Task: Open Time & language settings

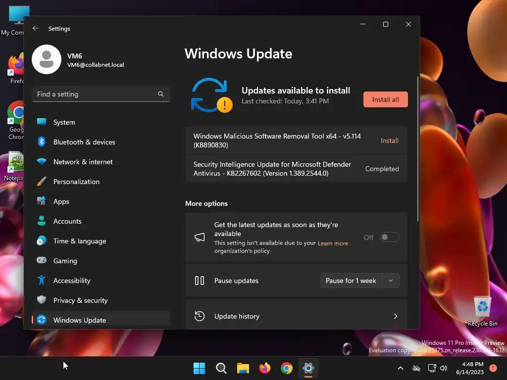Action: (101, 241)
